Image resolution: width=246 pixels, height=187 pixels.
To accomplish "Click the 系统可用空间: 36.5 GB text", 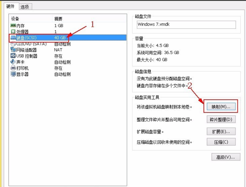I will click(x=158, y=53).
